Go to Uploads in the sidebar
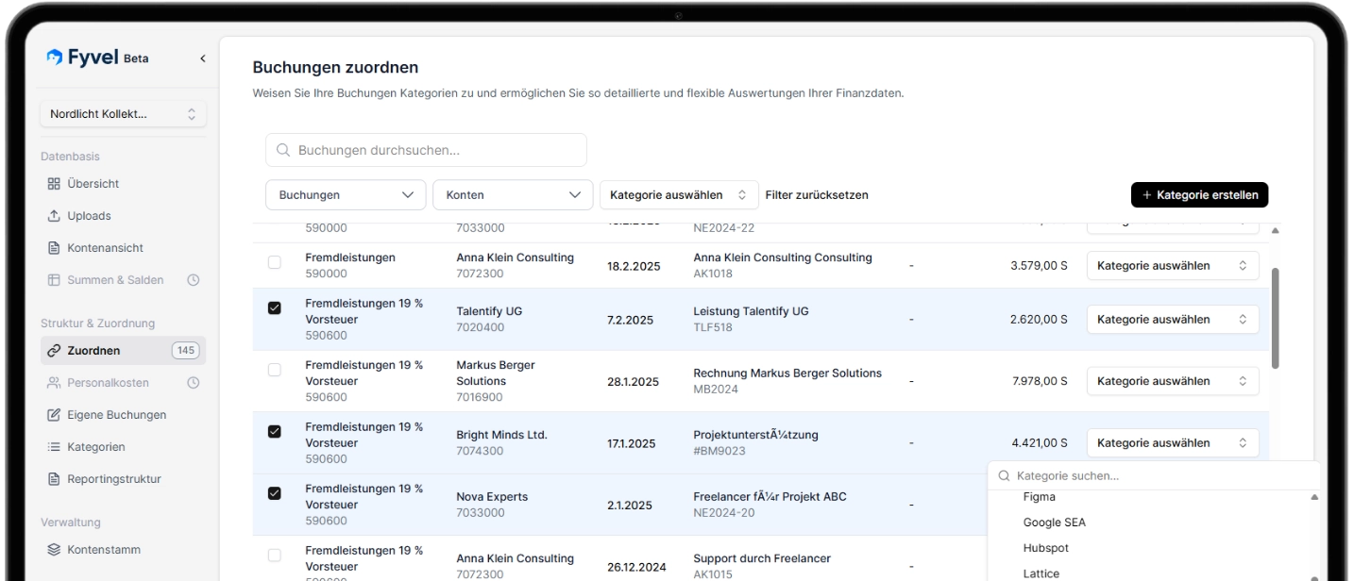1354x581 pixels. [123, 216]
